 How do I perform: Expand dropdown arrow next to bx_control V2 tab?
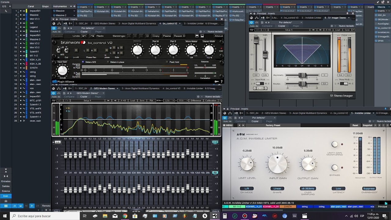pyautogui.click(x=179, y=23)
